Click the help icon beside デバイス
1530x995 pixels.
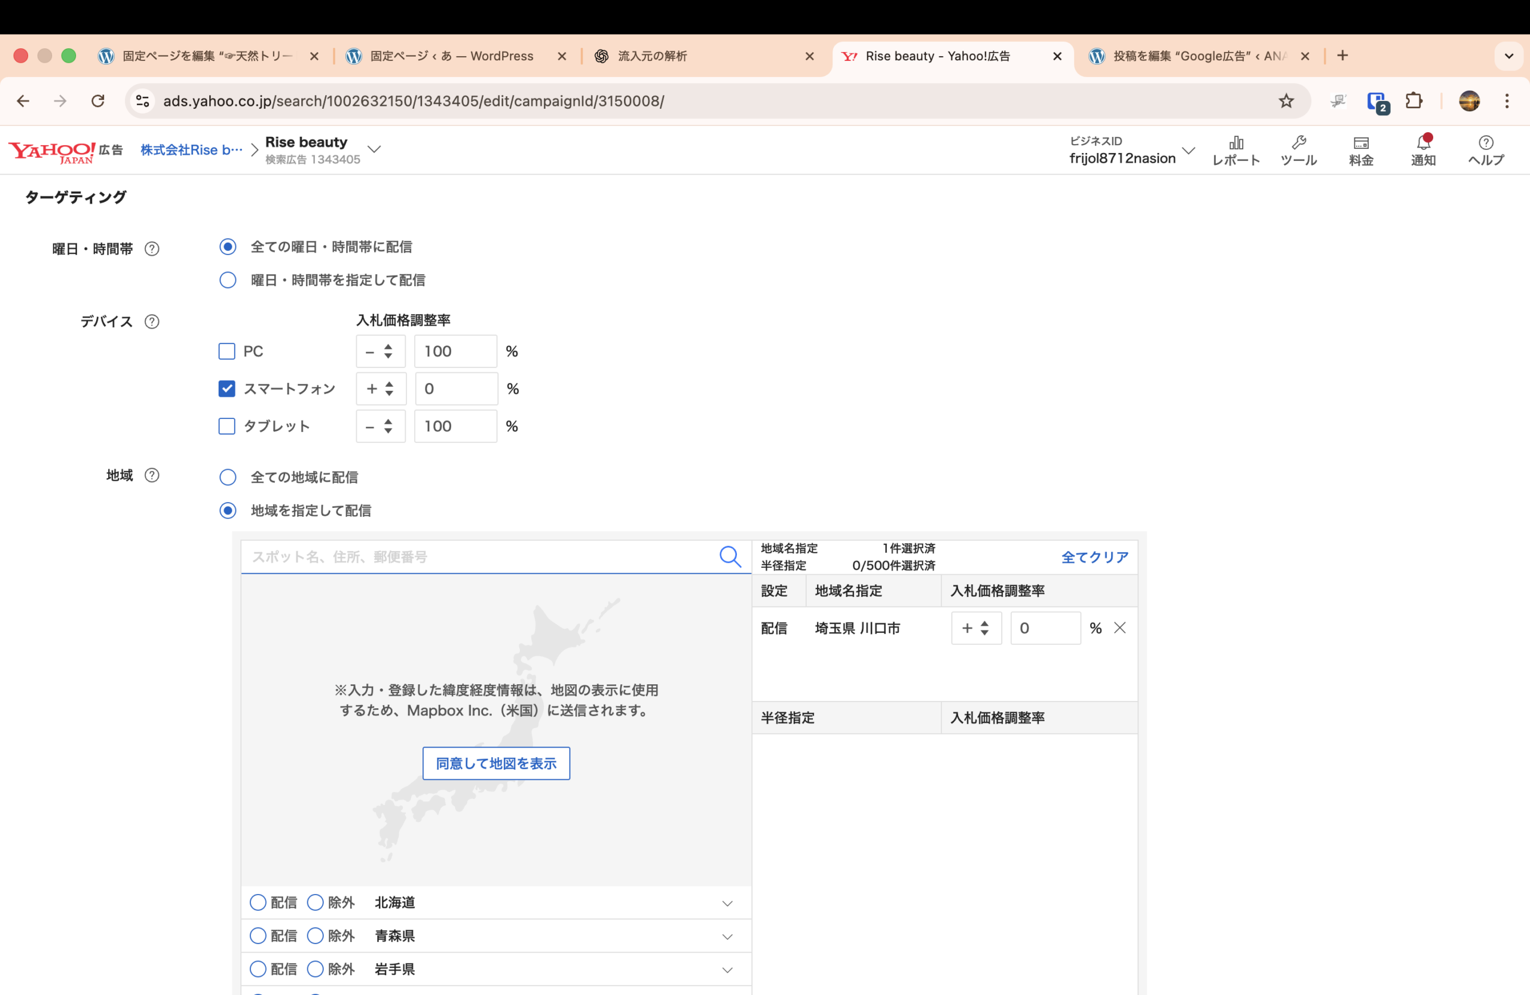pyautogui.click(x=152, y=322)
